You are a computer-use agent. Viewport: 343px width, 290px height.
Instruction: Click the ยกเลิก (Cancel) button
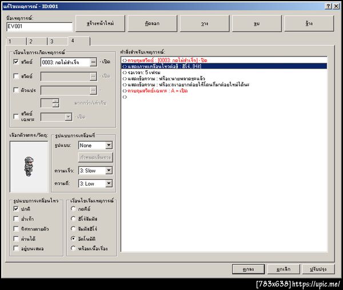click(284, 269)
